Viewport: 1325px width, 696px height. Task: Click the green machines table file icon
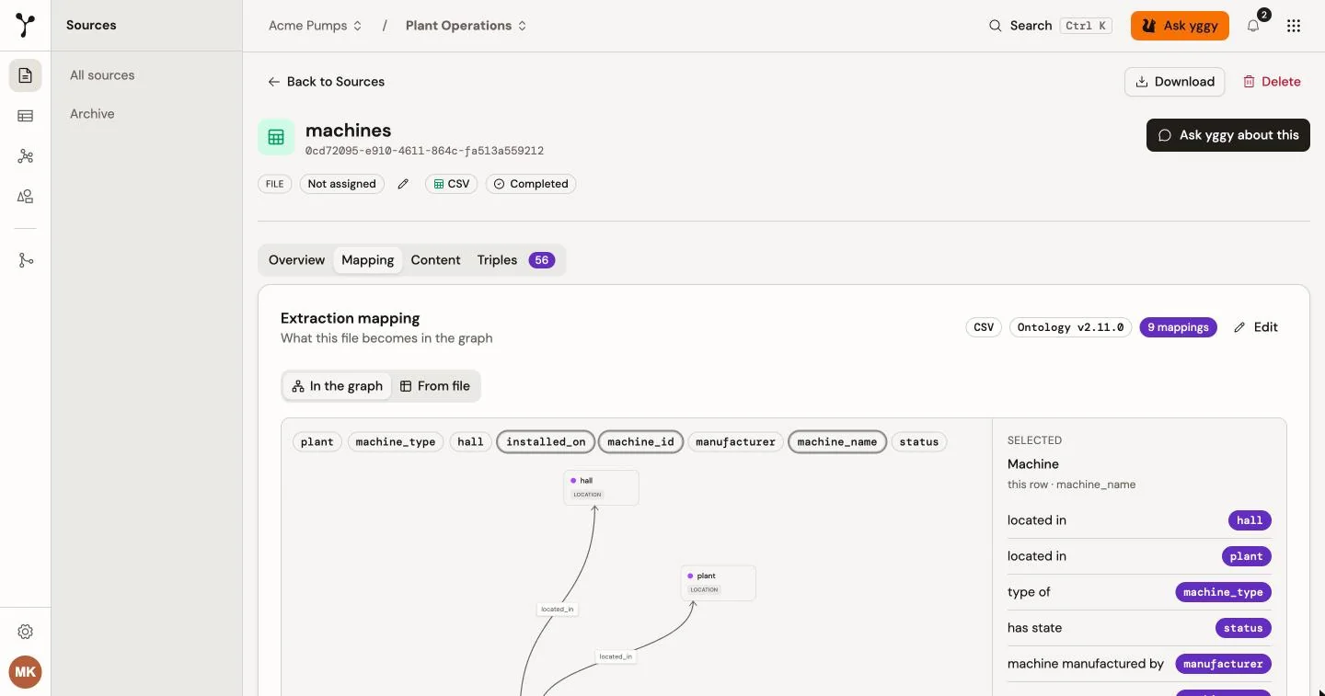tap(276, 137)
